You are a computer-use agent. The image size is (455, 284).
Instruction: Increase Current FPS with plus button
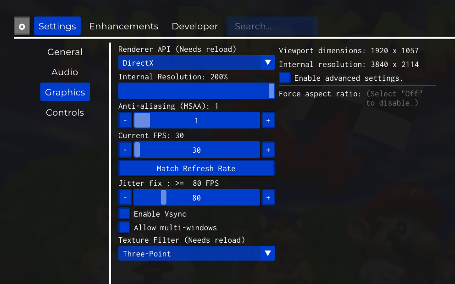(268, 150)
